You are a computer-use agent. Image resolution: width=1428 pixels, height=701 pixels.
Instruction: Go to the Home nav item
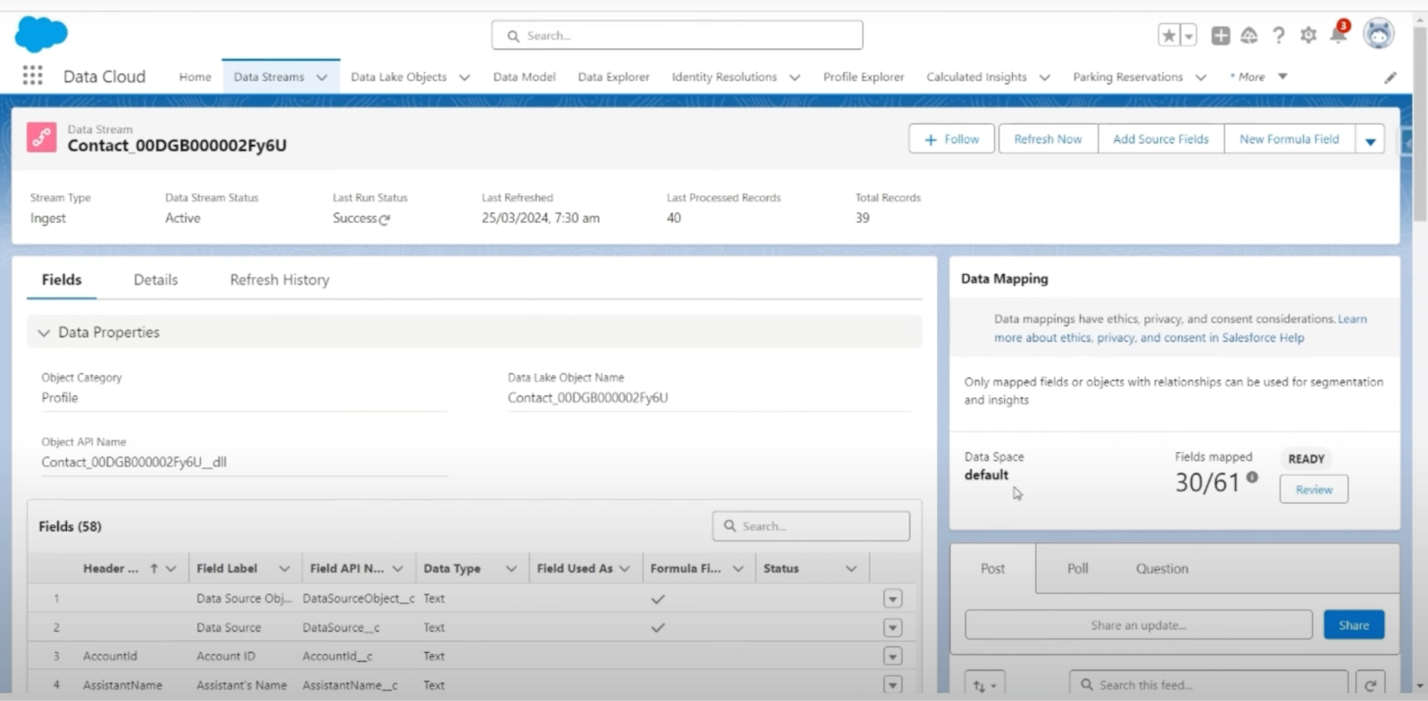pos(195,77)
